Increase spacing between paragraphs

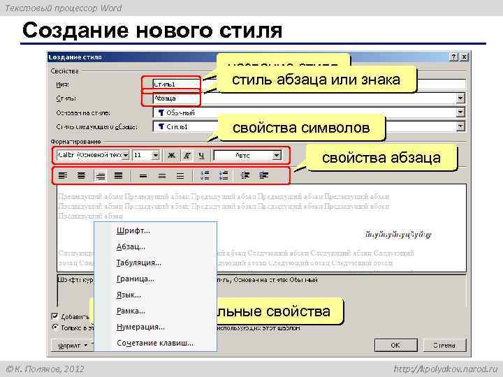pyautogui.click(x=205, y=175)
